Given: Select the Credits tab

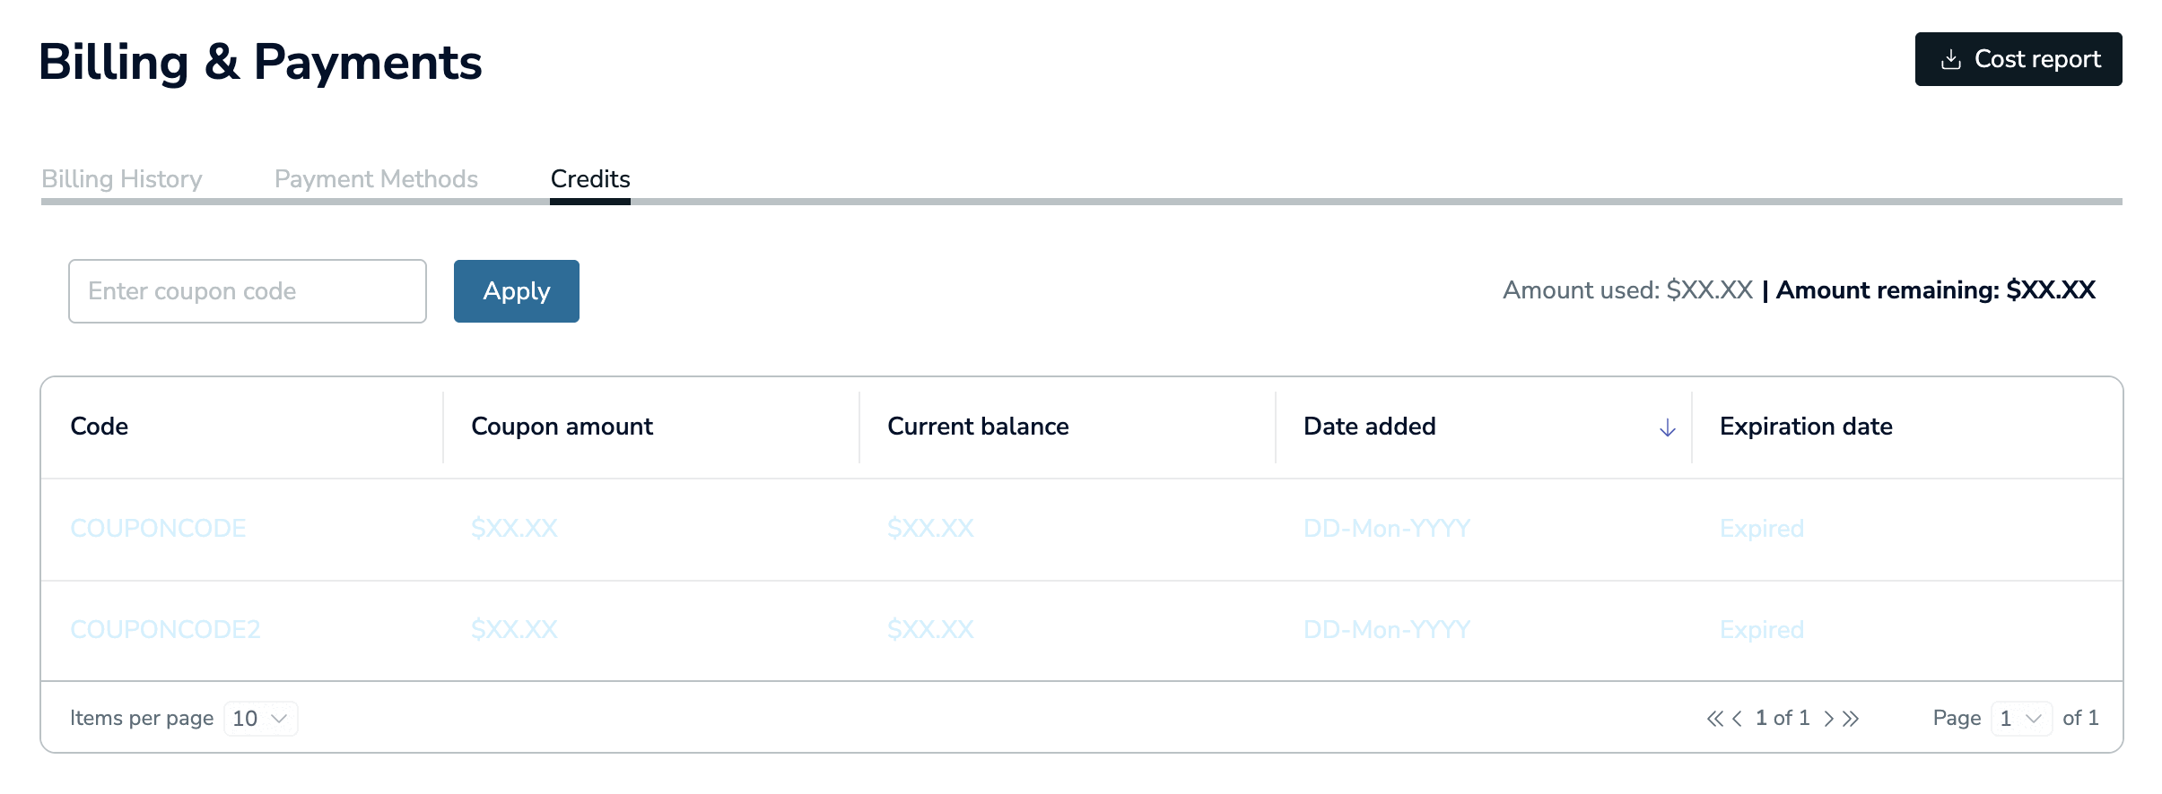Looking at the screenshot, I should point(590,179).
